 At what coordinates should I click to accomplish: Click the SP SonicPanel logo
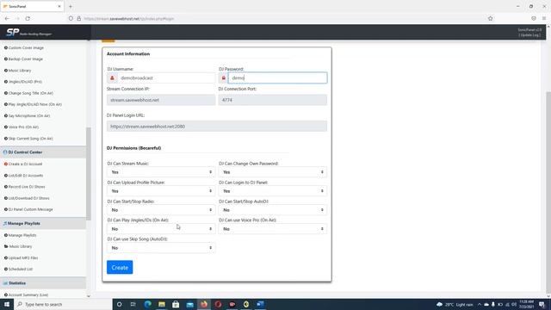pyautogui.click(x=28, y=33)
